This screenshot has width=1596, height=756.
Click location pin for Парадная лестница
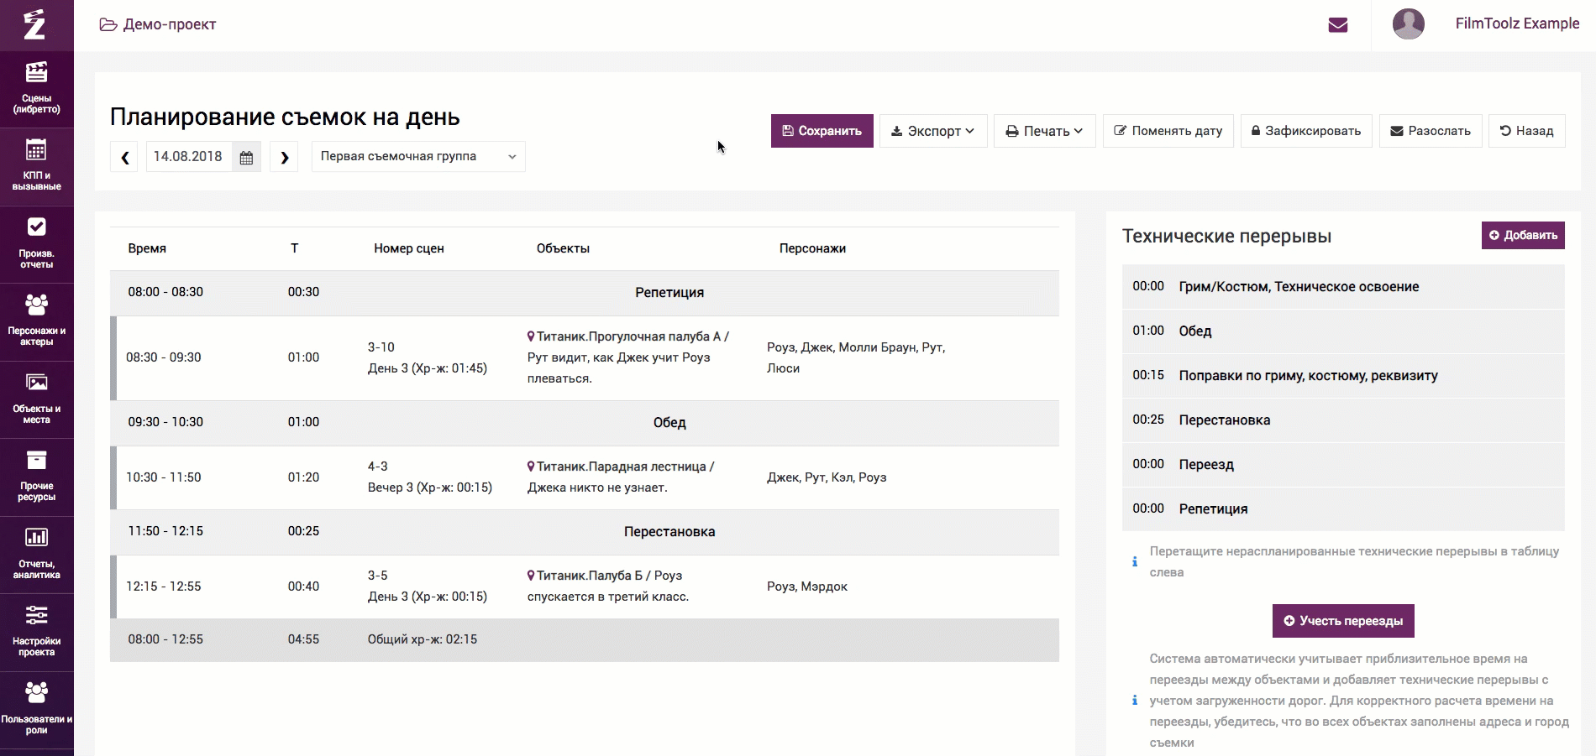pyautogui.click(x=531, y=467)
